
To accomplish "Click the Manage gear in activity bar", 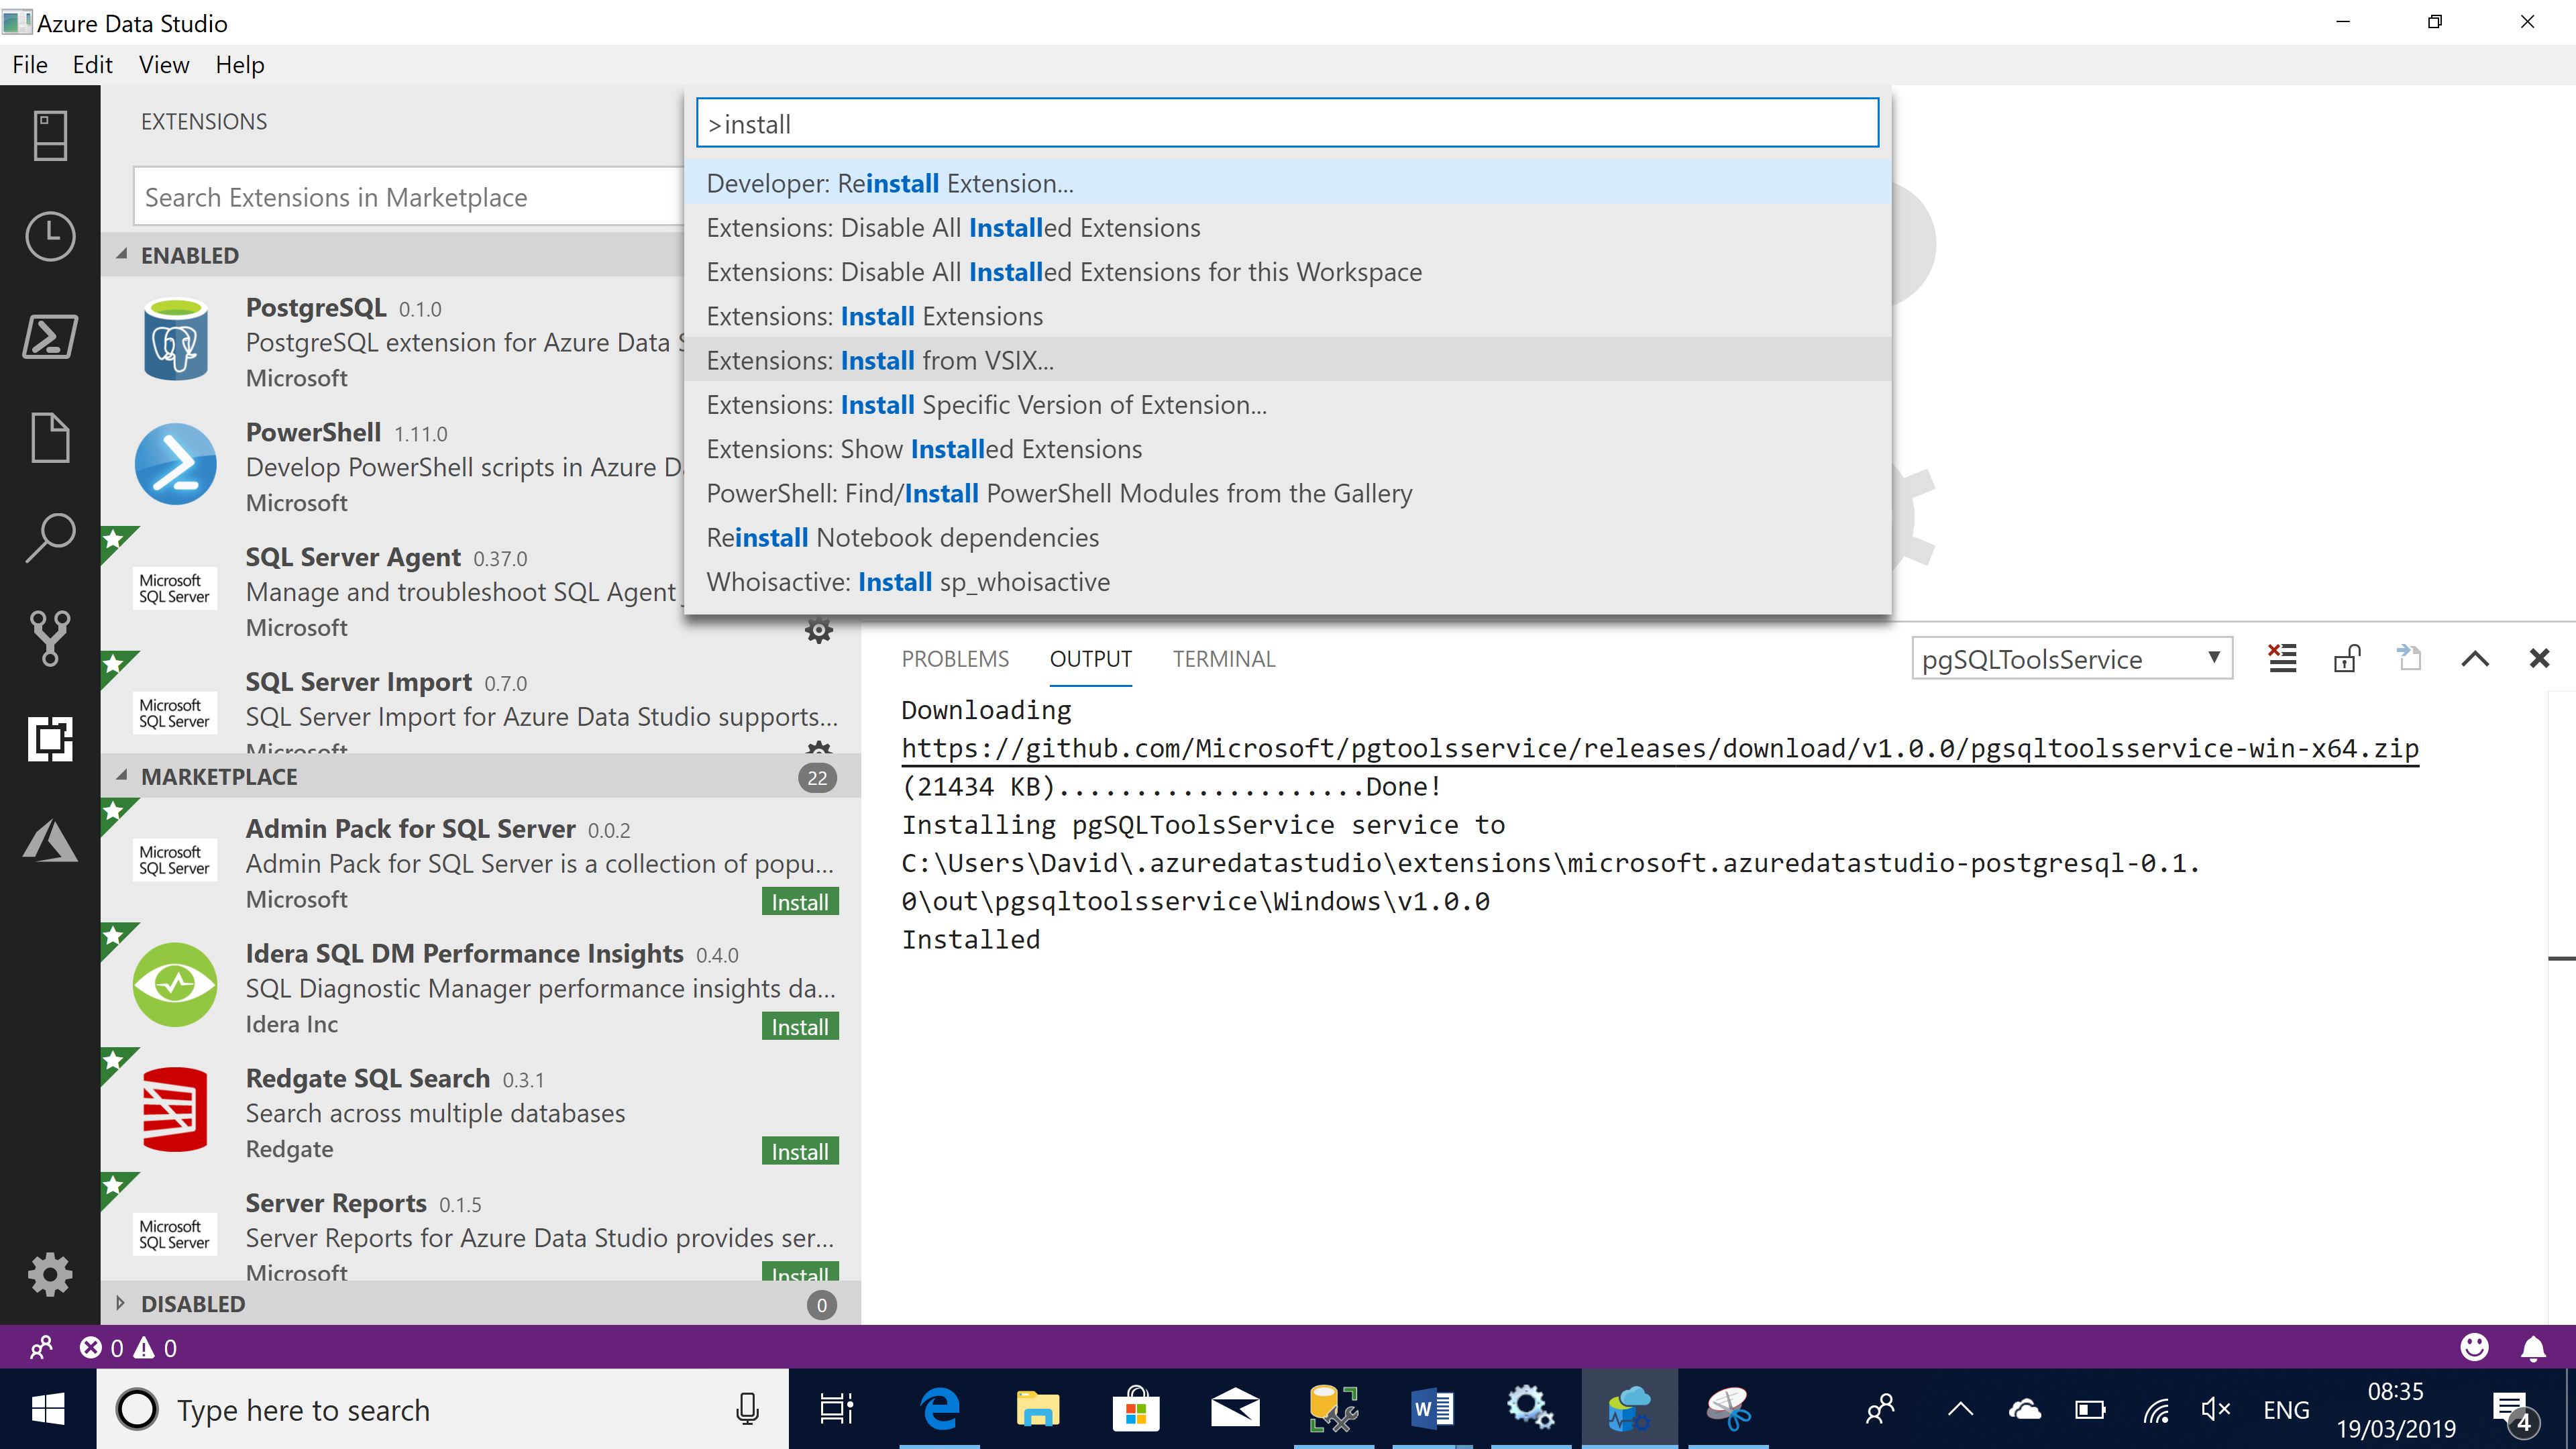I will 50,1274.
